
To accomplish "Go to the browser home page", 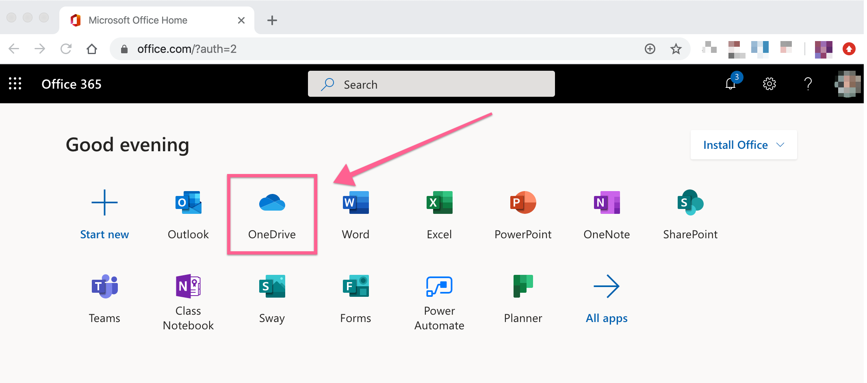I will point(92,49).
